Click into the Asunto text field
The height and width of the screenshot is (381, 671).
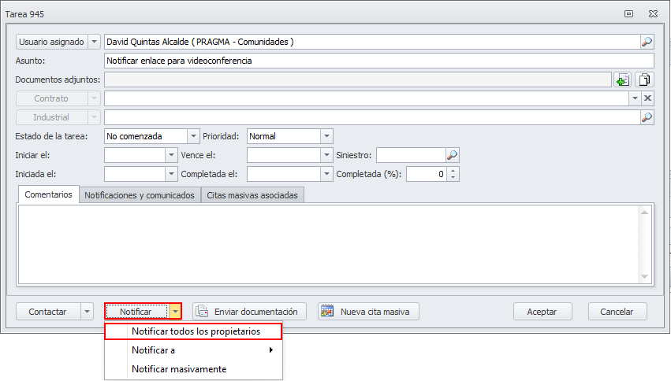(x=378, y=61)
